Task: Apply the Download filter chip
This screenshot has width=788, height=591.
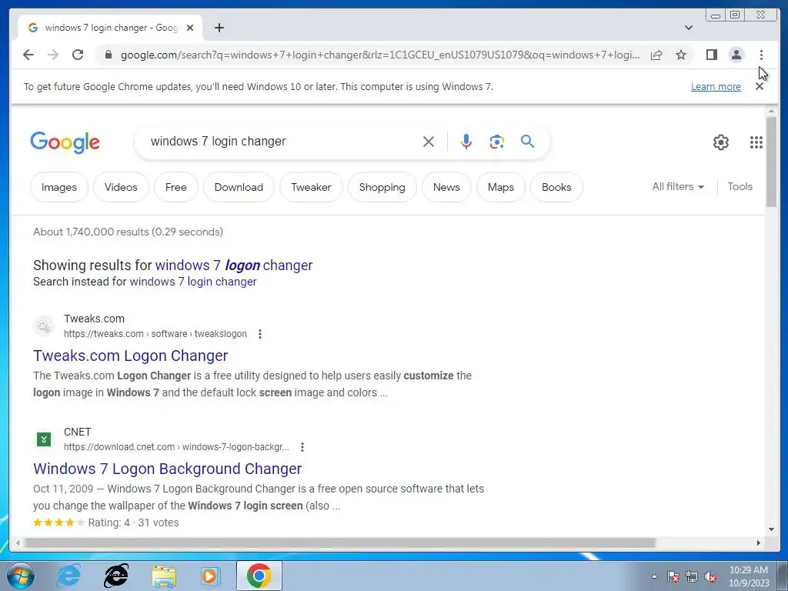Action: (239, 187)
